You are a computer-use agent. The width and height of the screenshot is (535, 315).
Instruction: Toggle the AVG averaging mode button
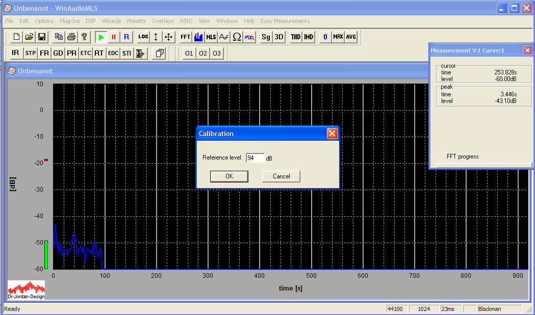click(x=351, y=37)
